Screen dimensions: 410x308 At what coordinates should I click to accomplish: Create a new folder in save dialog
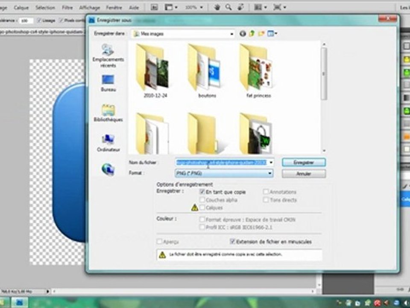pyautogui.click(x=261, y=34)
